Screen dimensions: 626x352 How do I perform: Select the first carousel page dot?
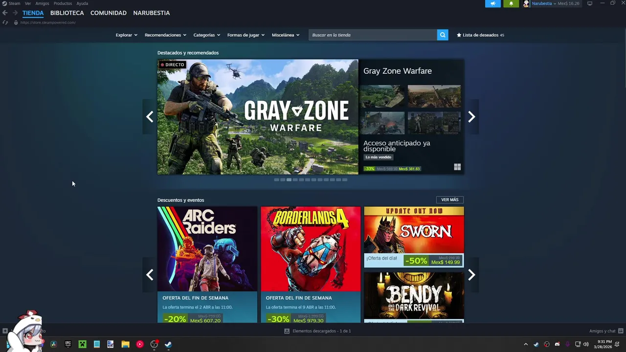coord(276,180)
